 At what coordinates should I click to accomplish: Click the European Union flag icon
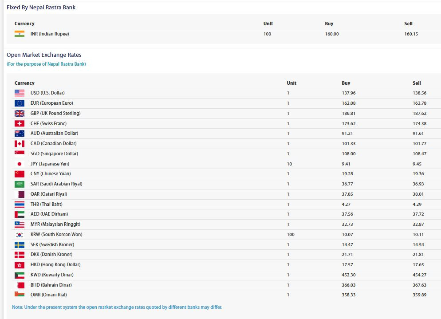(20, 103)
